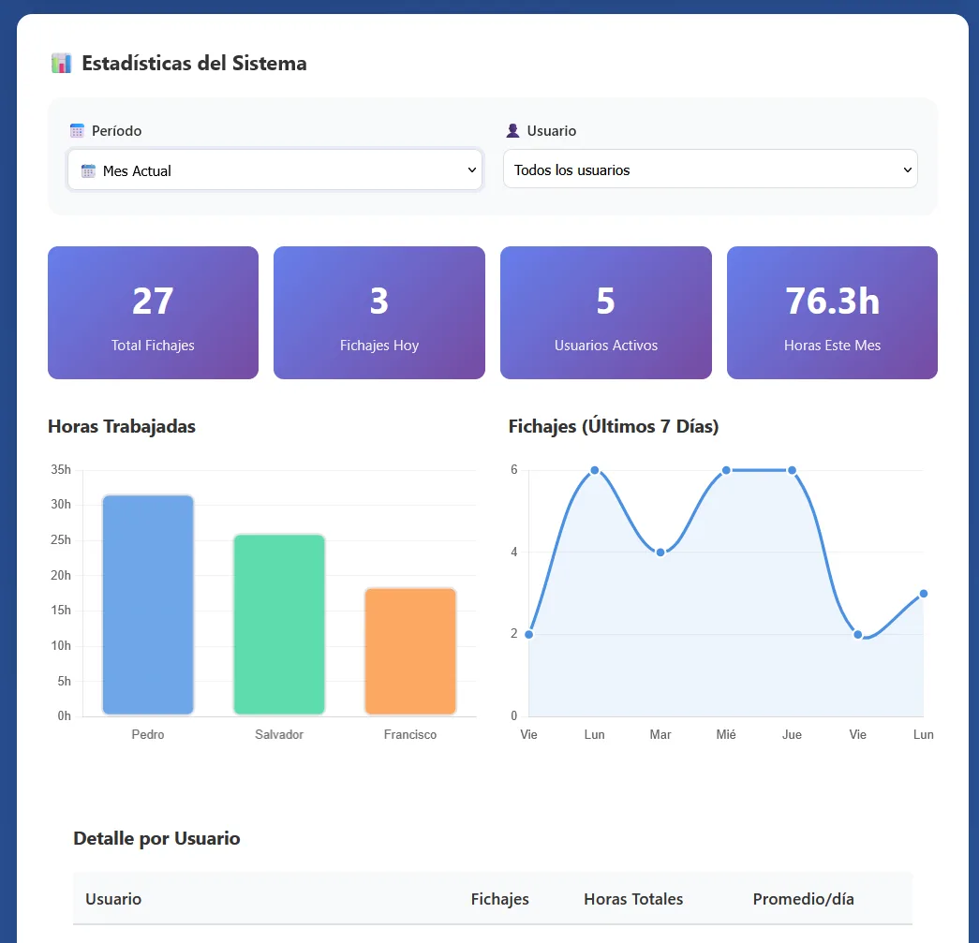Click the Mar data point on line chart
979x943 pixels.
(660, 553)
